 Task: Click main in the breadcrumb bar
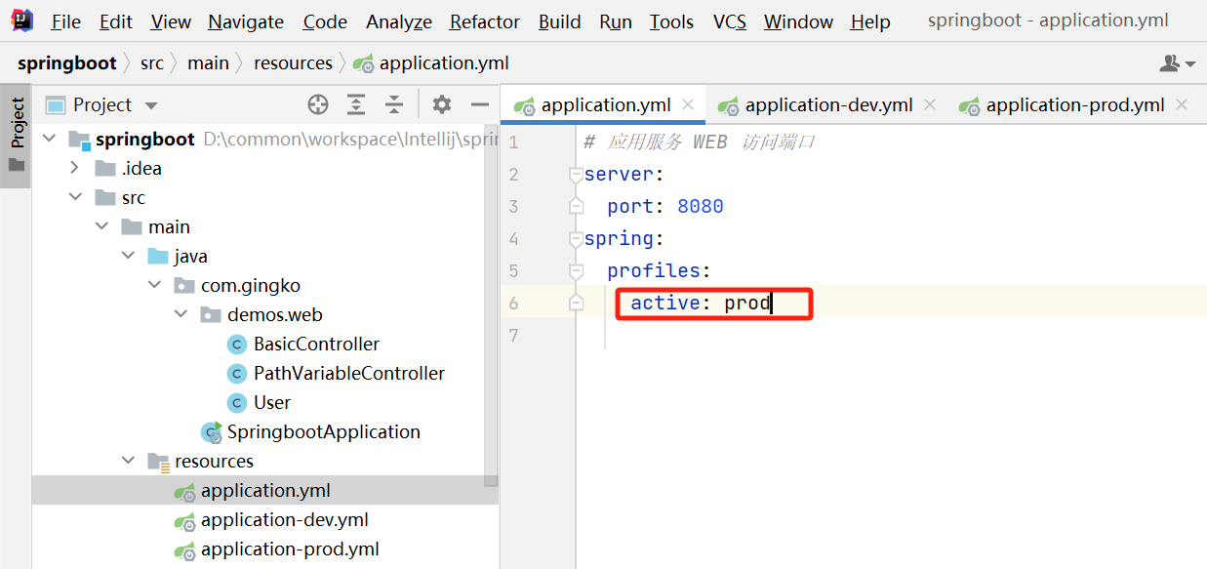209,63
